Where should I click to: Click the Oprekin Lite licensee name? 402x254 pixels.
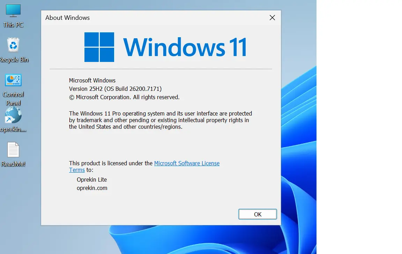pos(91,180)
